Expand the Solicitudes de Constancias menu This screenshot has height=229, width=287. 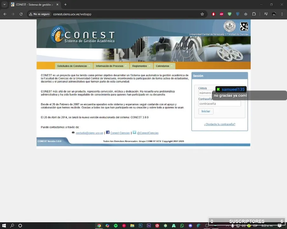click(74, 66)
